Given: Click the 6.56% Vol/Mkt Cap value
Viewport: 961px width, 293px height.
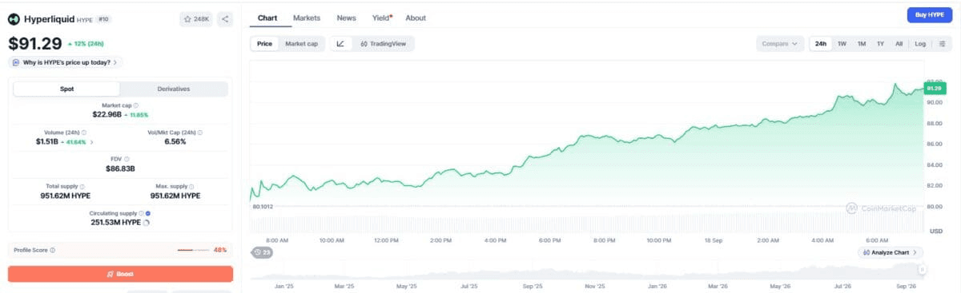Looking at the screenshot, I should tap(175, 142).
